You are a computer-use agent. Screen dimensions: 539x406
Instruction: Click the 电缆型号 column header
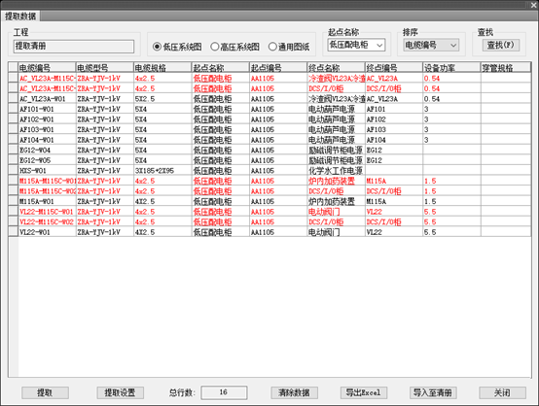tap(104, 68)
